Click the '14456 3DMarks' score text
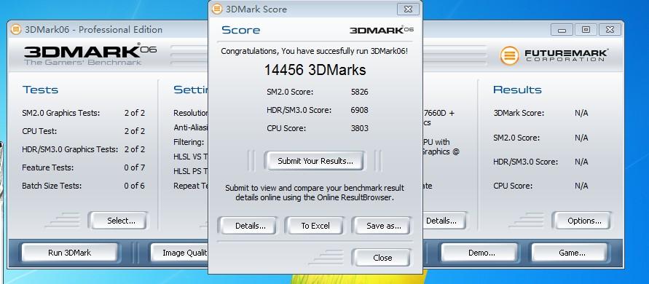Screen dimensions: 649x284 [x=315, y=70]
